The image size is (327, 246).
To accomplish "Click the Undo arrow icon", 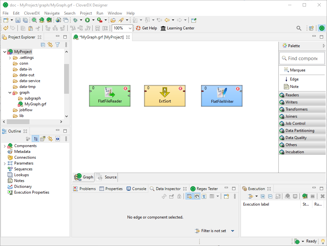I will [x=6, y=28].
